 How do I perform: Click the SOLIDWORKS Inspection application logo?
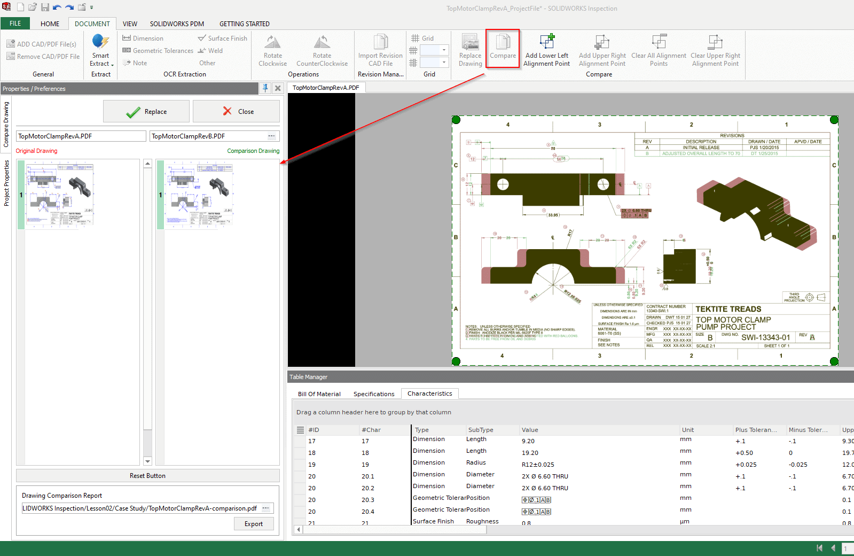6,7
